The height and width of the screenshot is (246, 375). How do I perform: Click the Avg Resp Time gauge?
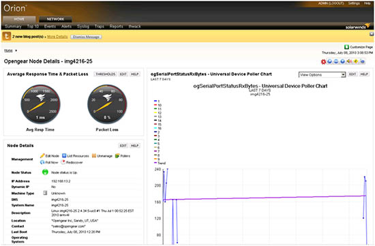coord(40,104)
